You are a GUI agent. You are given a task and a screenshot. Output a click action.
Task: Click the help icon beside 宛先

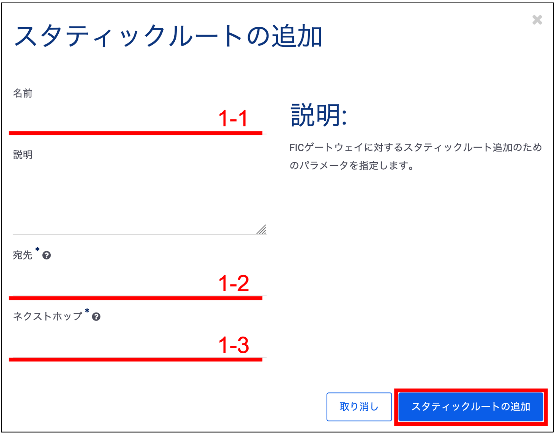click(47, 255)
